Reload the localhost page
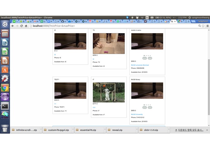The height and width of the screenshot is (149, 210). point(21,26)
